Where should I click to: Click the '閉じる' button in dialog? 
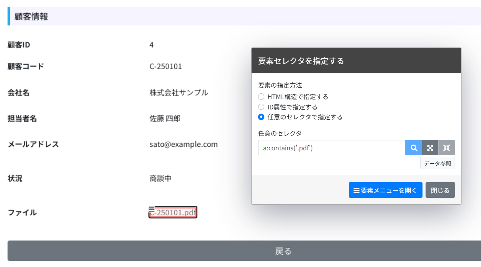tap(440, 190)
